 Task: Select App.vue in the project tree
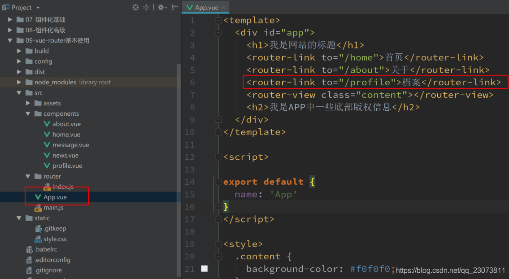click(55, 197)
